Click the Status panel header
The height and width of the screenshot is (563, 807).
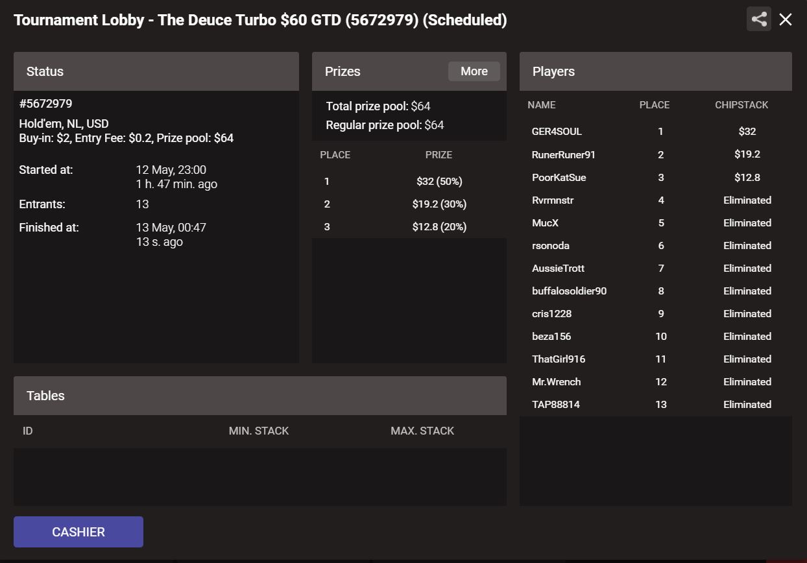pos(156,71)
